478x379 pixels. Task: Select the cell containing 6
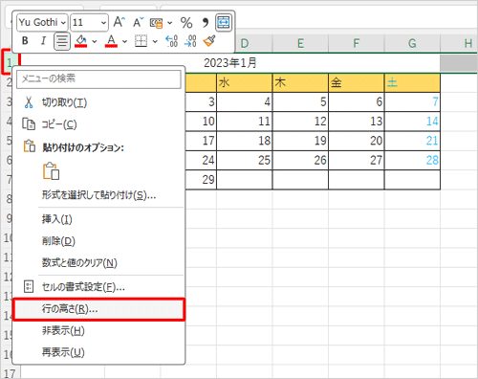(x=357, y=102)
